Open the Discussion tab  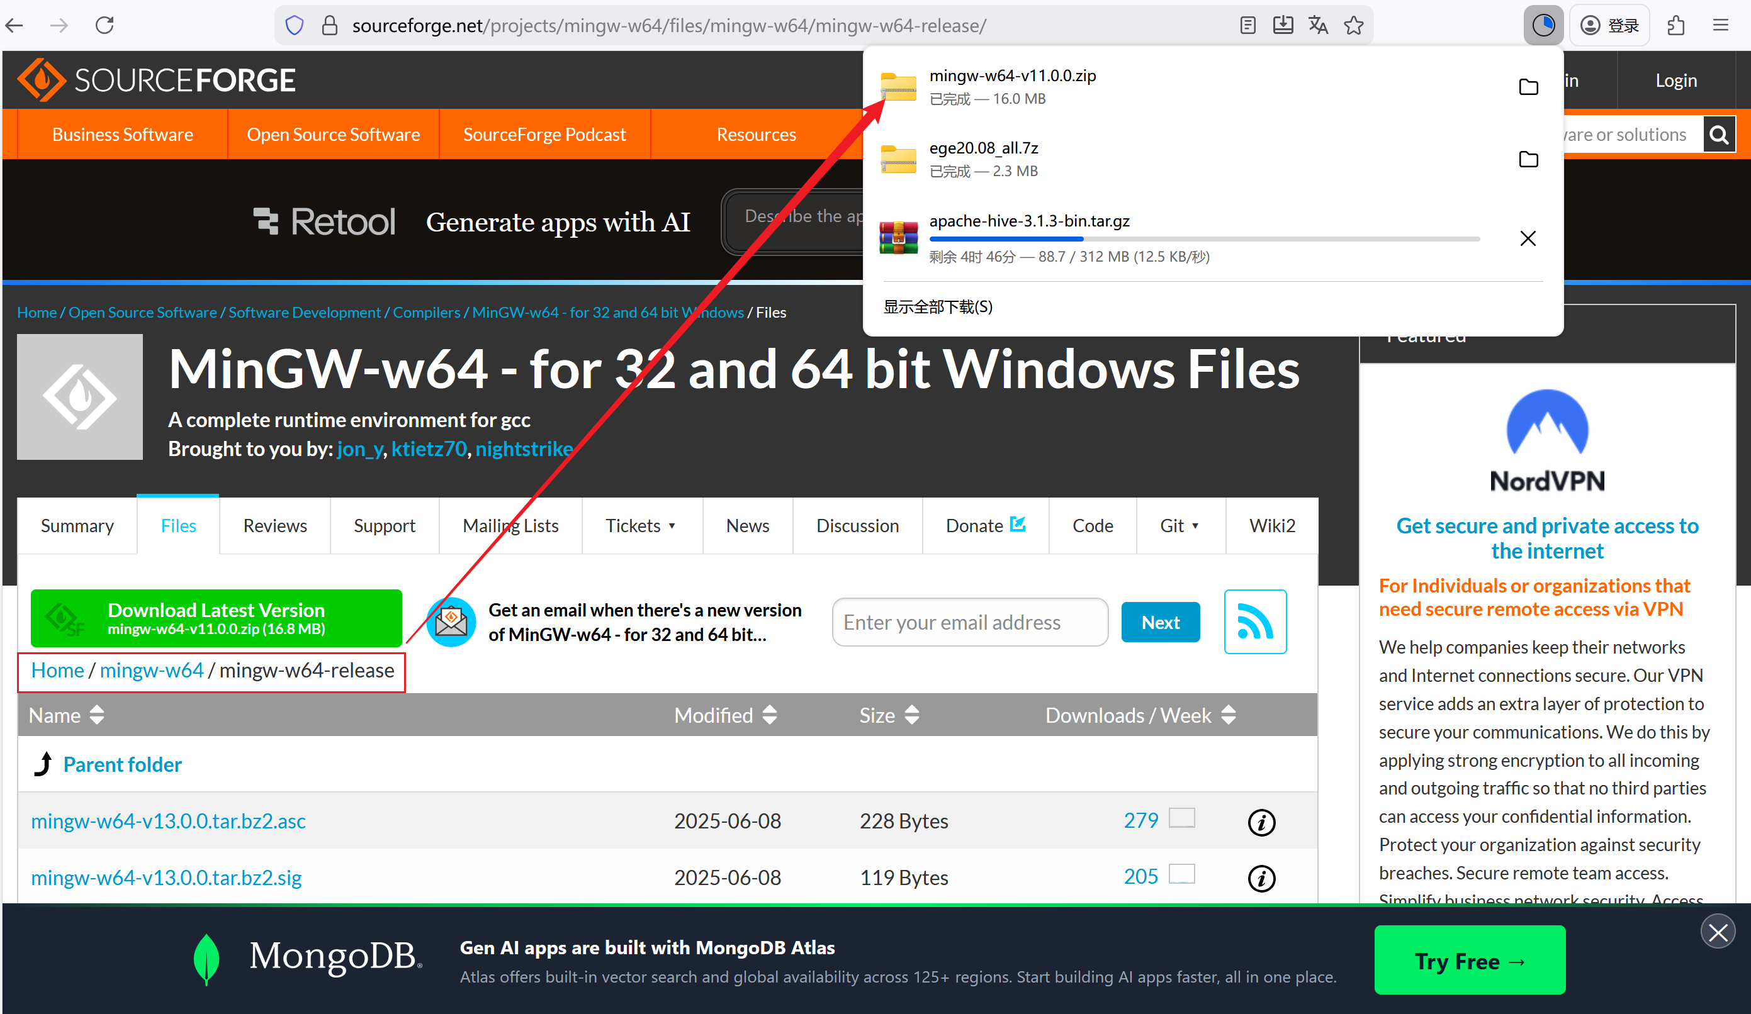pyautogui.click(x=857, y=526)
